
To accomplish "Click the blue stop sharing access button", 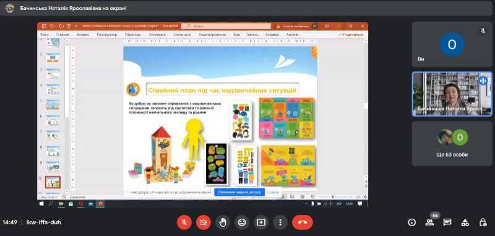I will [239, 192].
